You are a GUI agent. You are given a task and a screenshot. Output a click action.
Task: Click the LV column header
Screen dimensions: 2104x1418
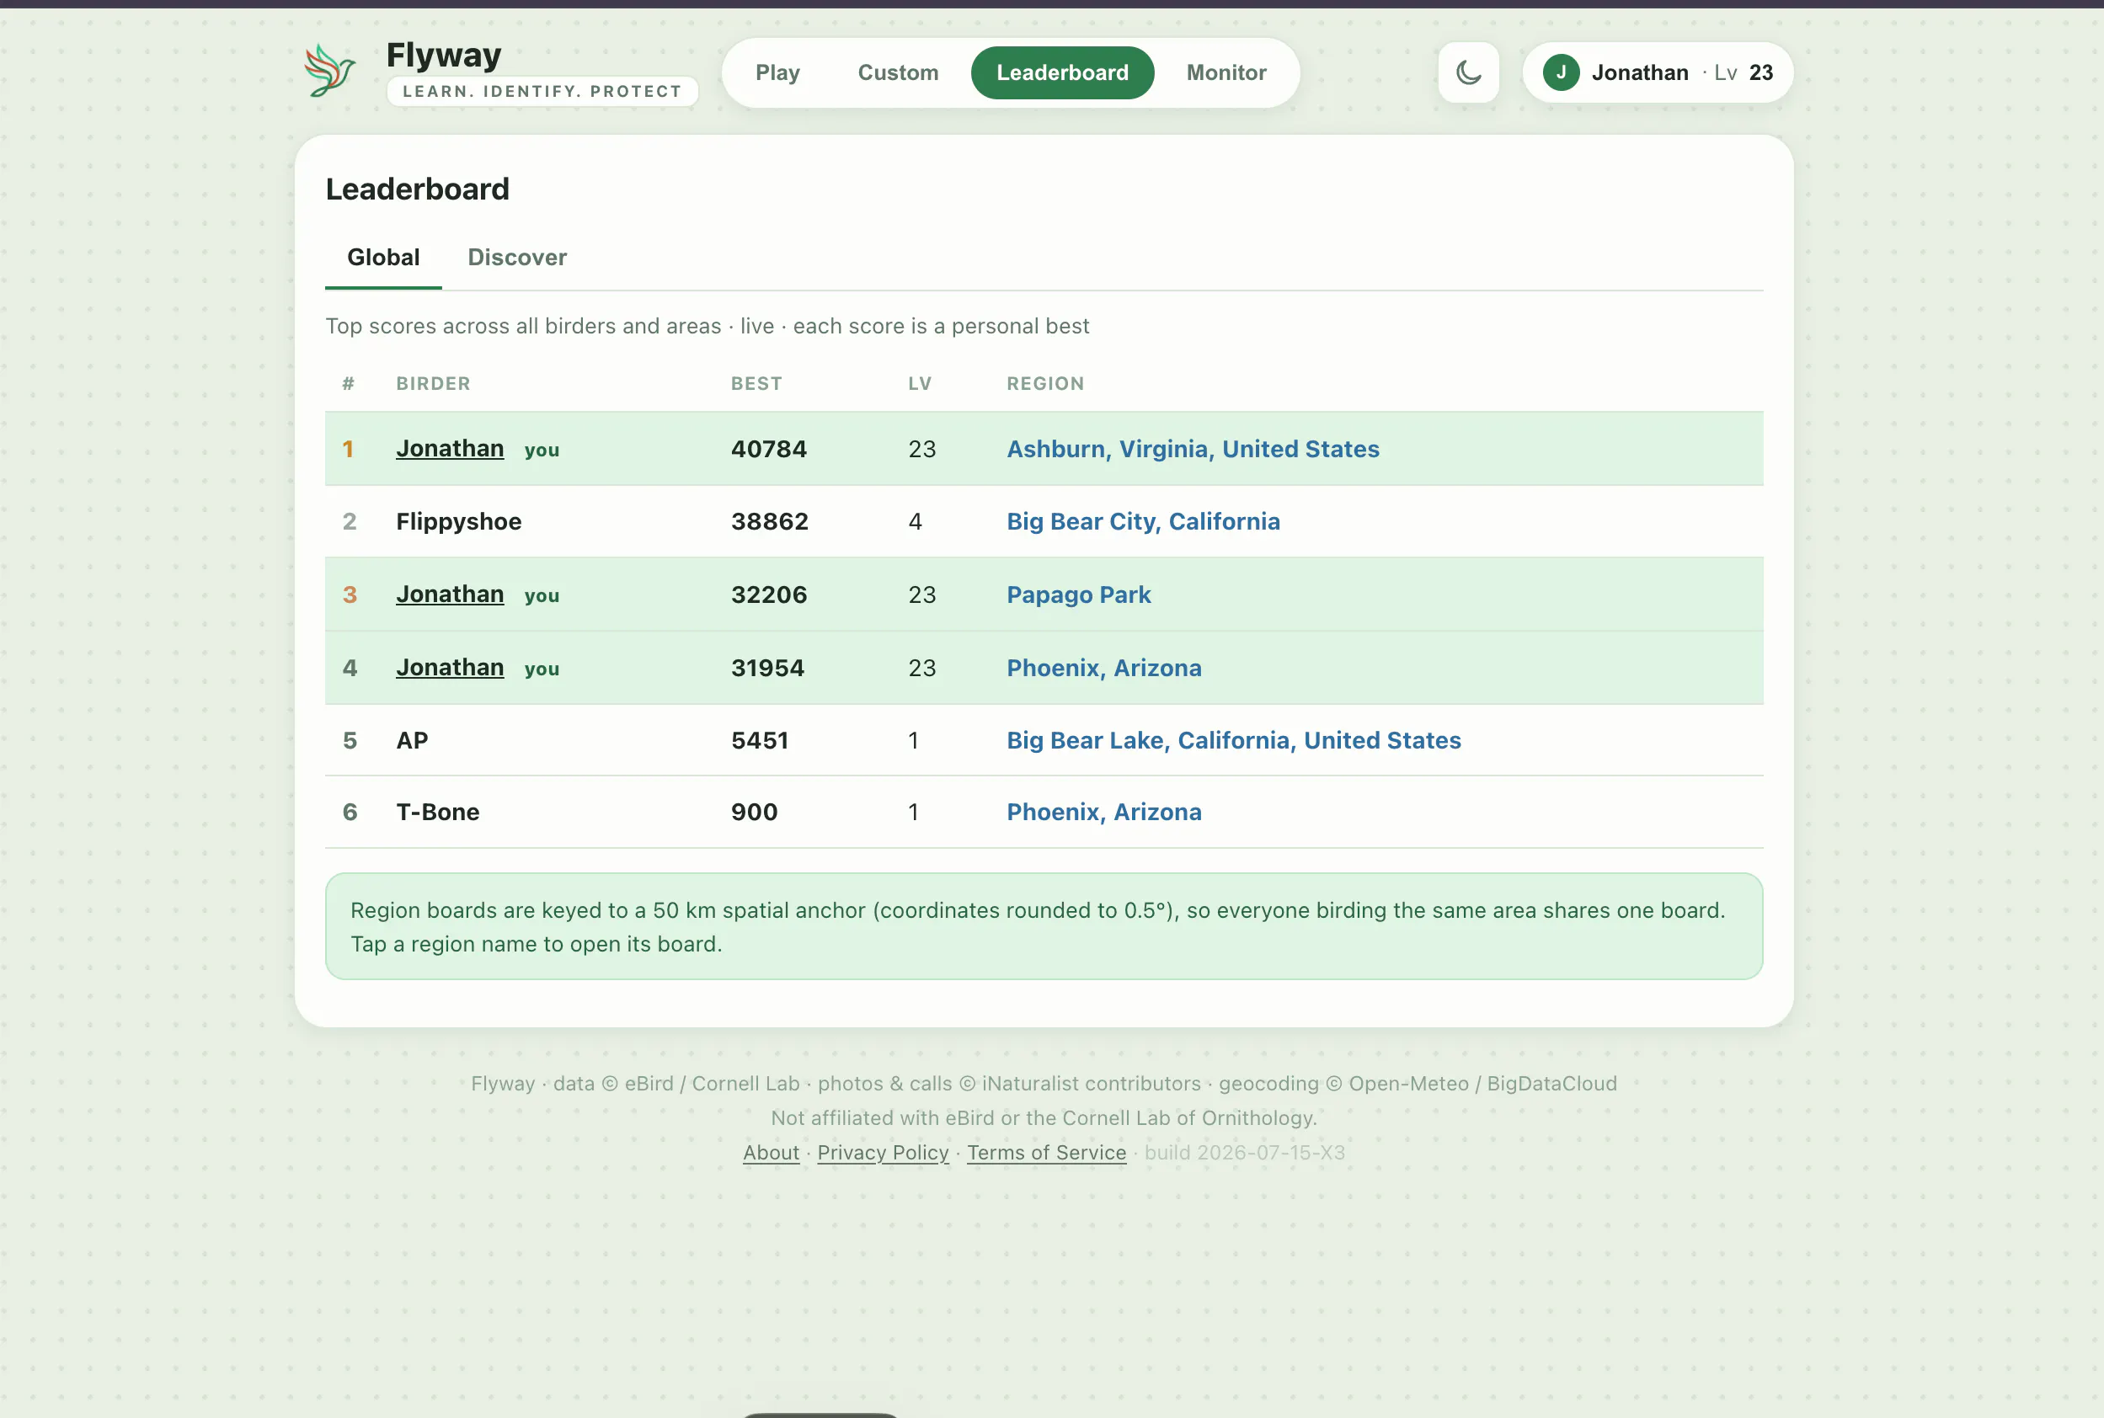point(920,383)
